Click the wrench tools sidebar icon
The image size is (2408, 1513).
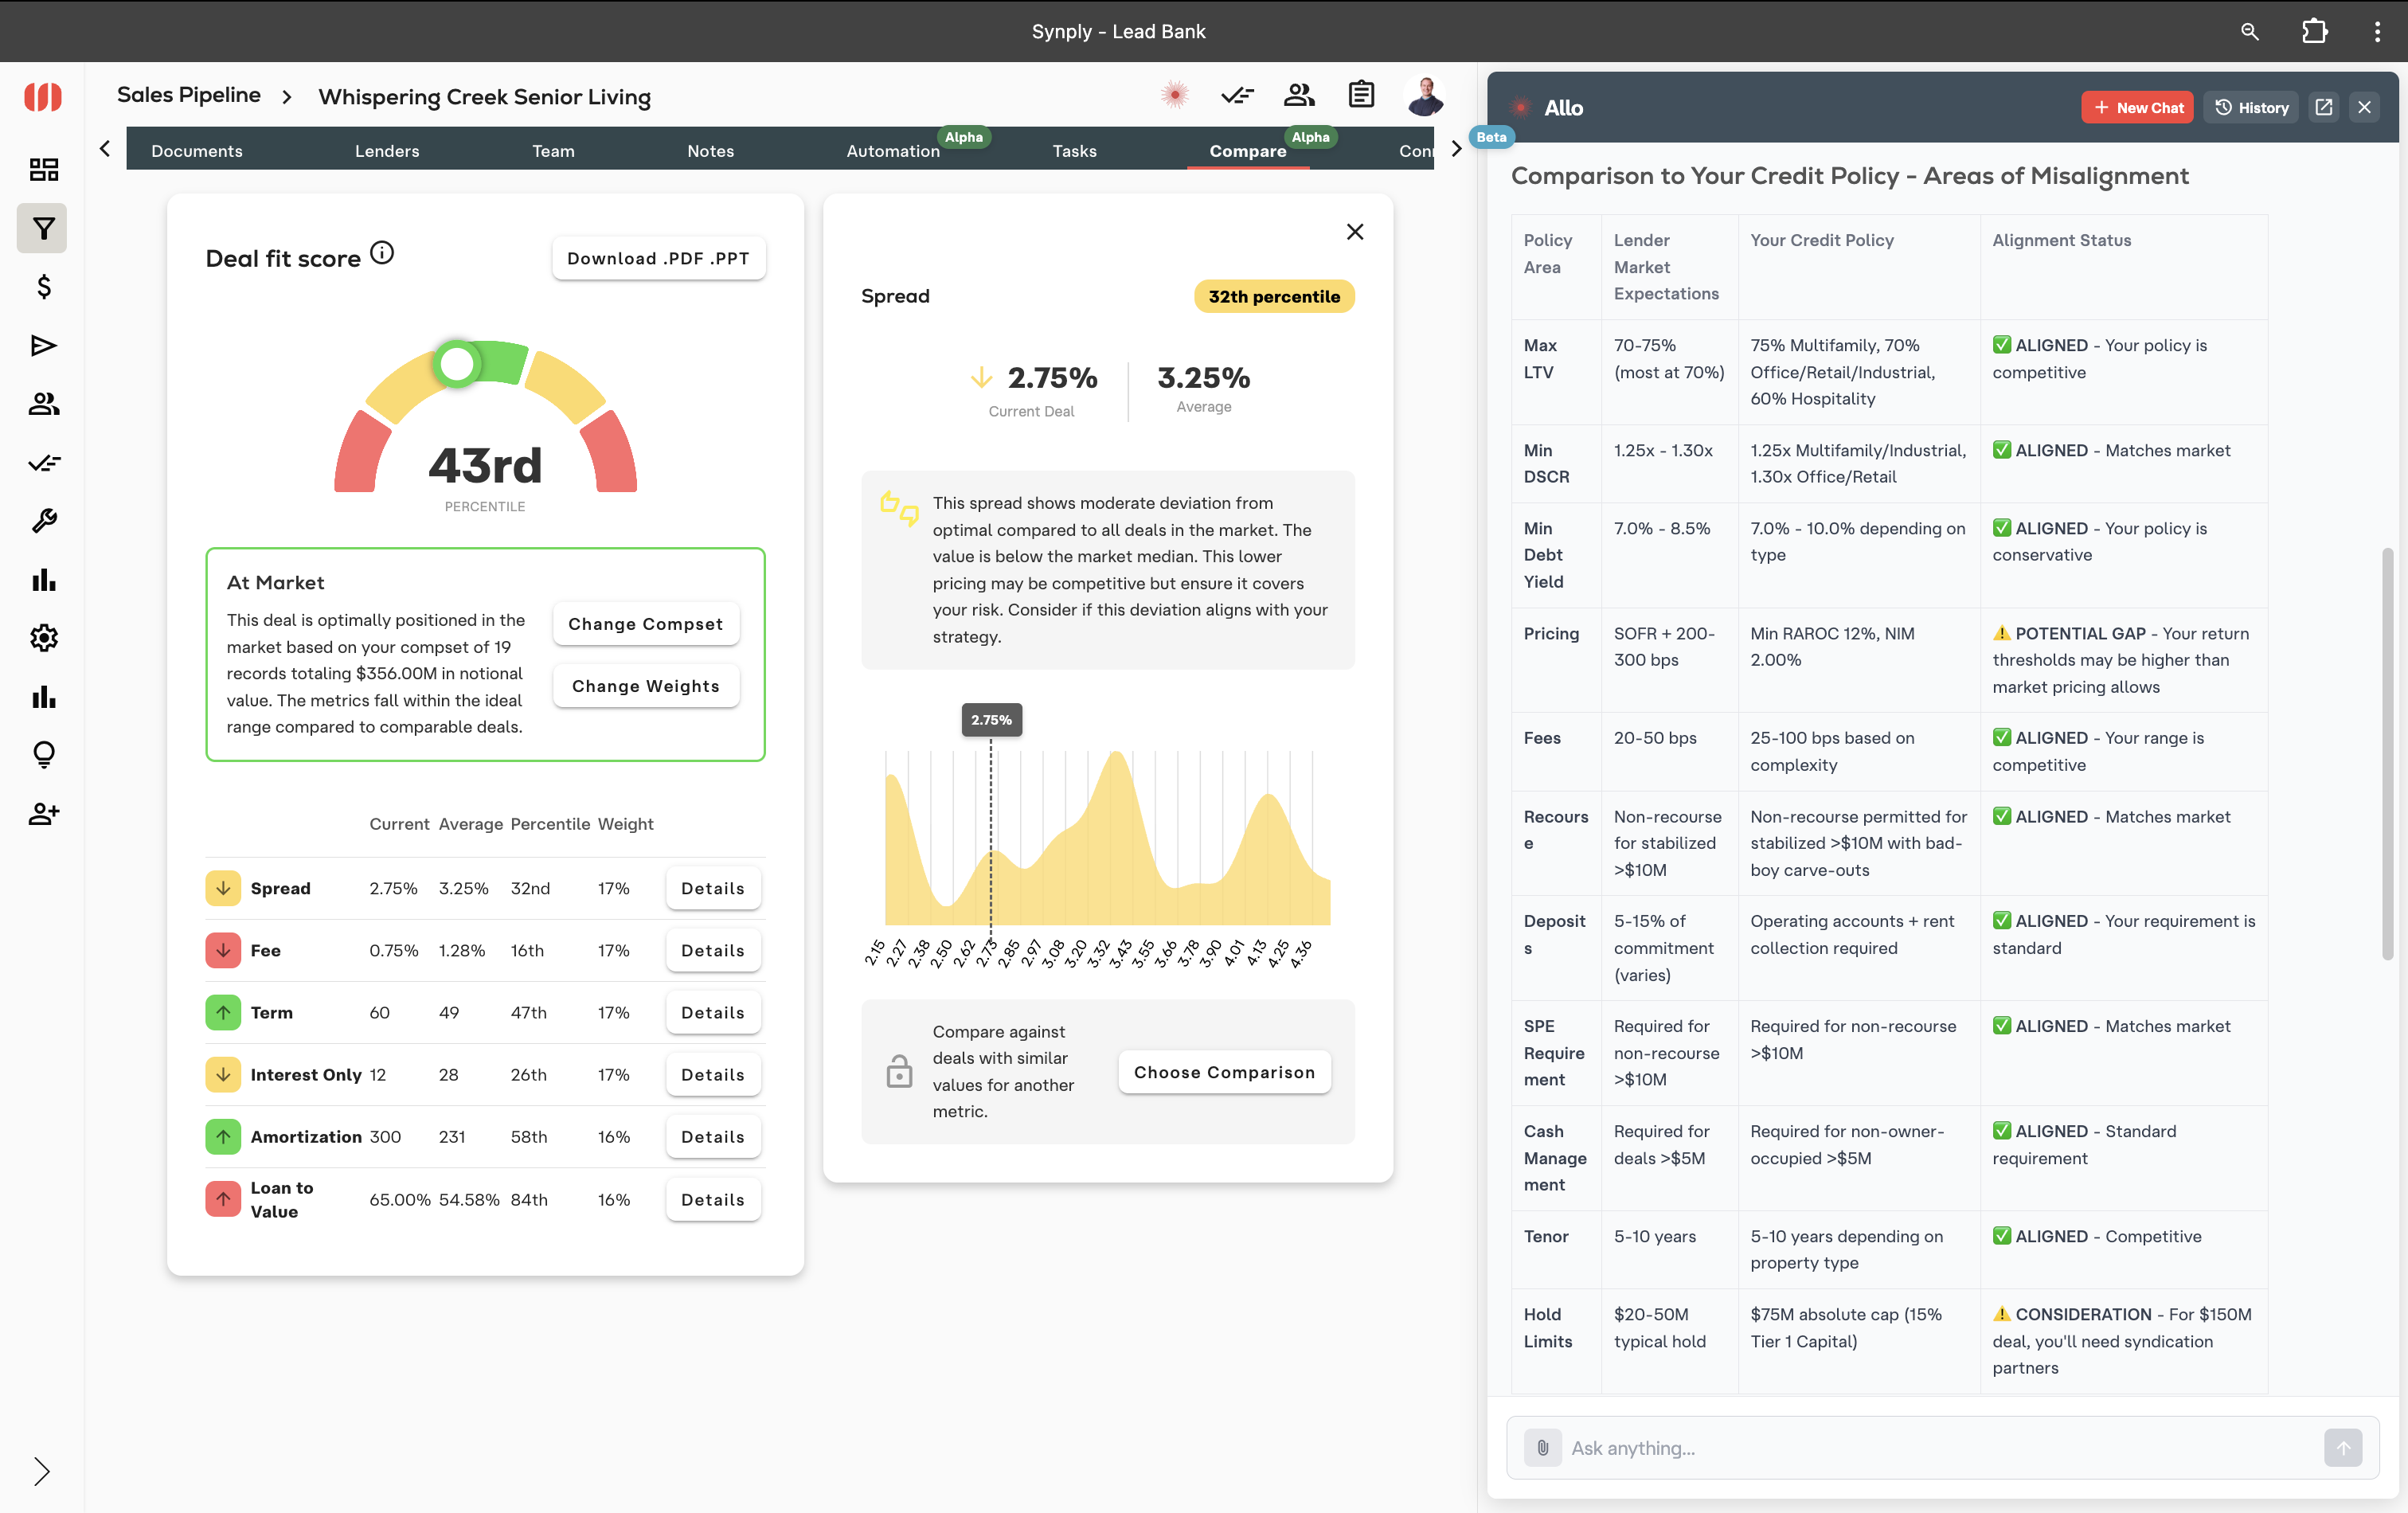pos(43,521)
